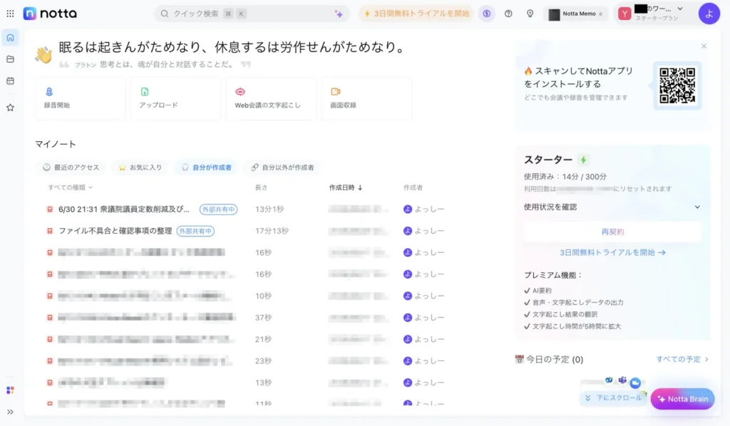The image size is (730, 426).
Task: Click the 17分13秒 duration cell
Action: pos(272,231)
